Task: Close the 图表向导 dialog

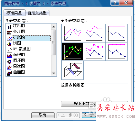Action: tap(126, 3)
